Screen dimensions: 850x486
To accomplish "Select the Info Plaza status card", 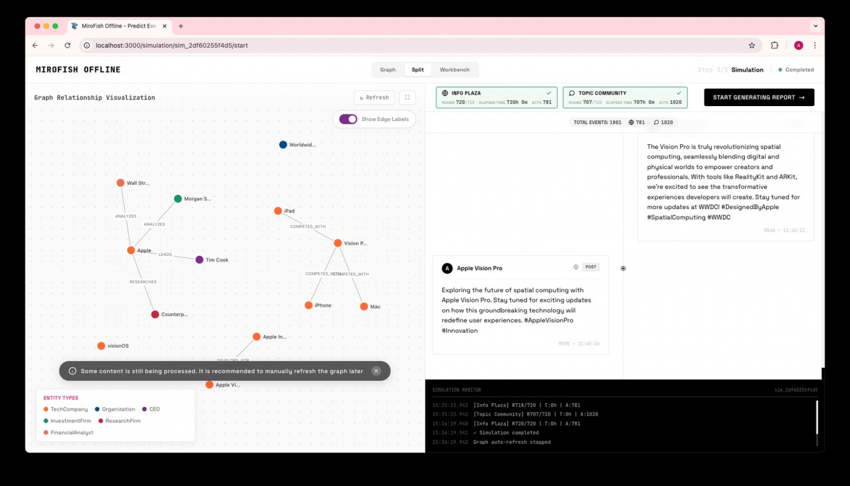I will click(x=497, y=97).
